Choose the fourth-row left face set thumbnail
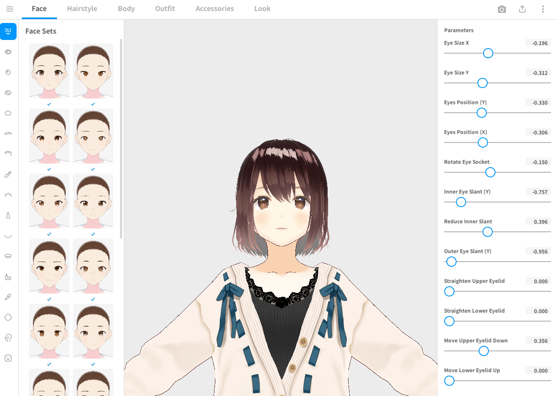 [49, 266]
